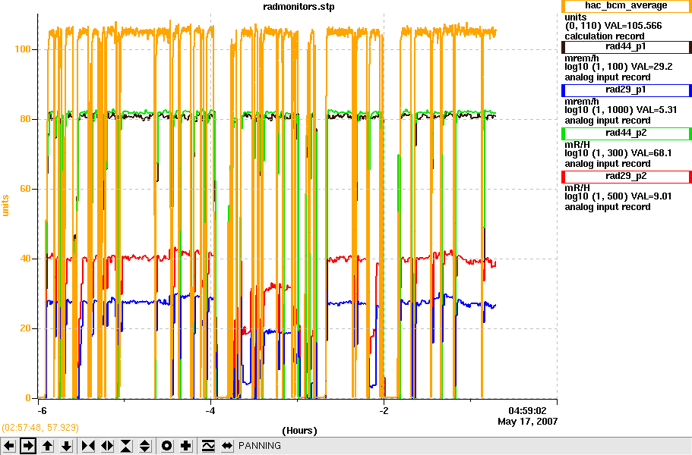Click 'mR/H' units under rad29_p2

pyautogui.click(x=577, y=188)
